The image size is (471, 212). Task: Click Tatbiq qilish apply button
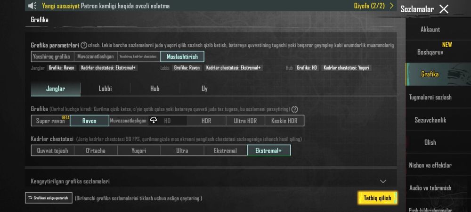pyautogui.click(x=378, y=198)
